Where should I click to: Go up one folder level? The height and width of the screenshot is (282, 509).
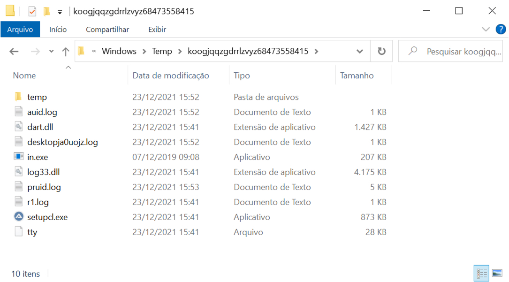[x=66, y=51]
